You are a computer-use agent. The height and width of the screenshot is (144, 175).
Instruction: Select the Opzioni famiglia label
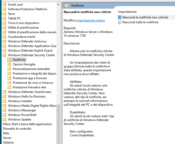pyautogui.click(x=24, y=64)
